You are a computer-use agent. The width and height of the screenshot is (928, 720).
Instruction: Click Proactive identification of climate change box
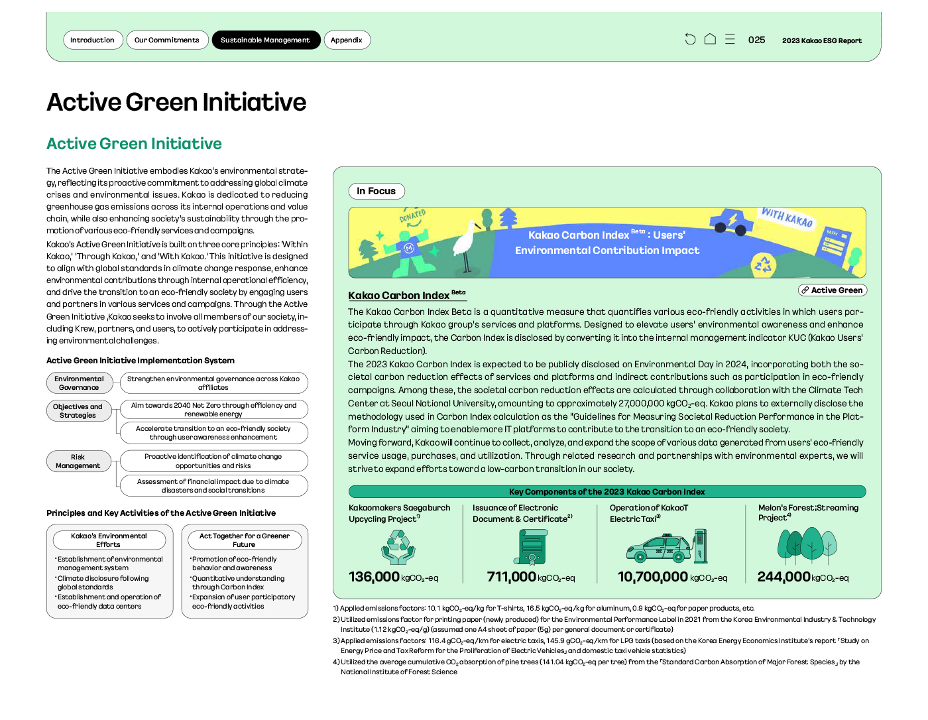[213, 461]
